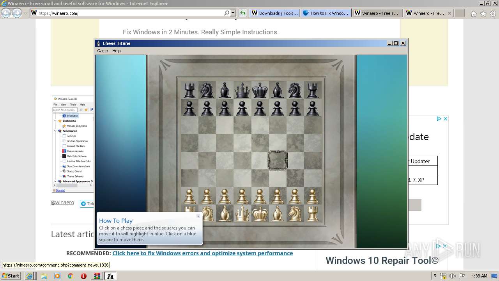Viewport: 499px width, 281px height.
Task: Refresh the page in Internet Explorer
Action: pyautogui.click(x=243, y=13)
